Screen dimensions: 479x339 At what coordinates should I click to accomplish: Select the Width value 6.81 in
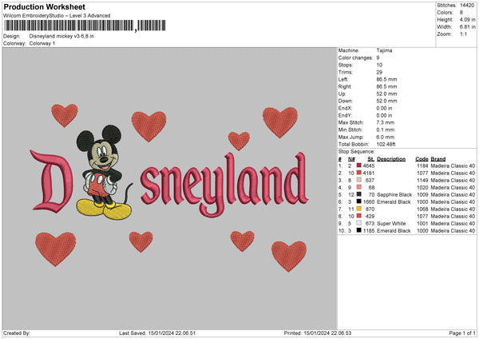point(467,27)
